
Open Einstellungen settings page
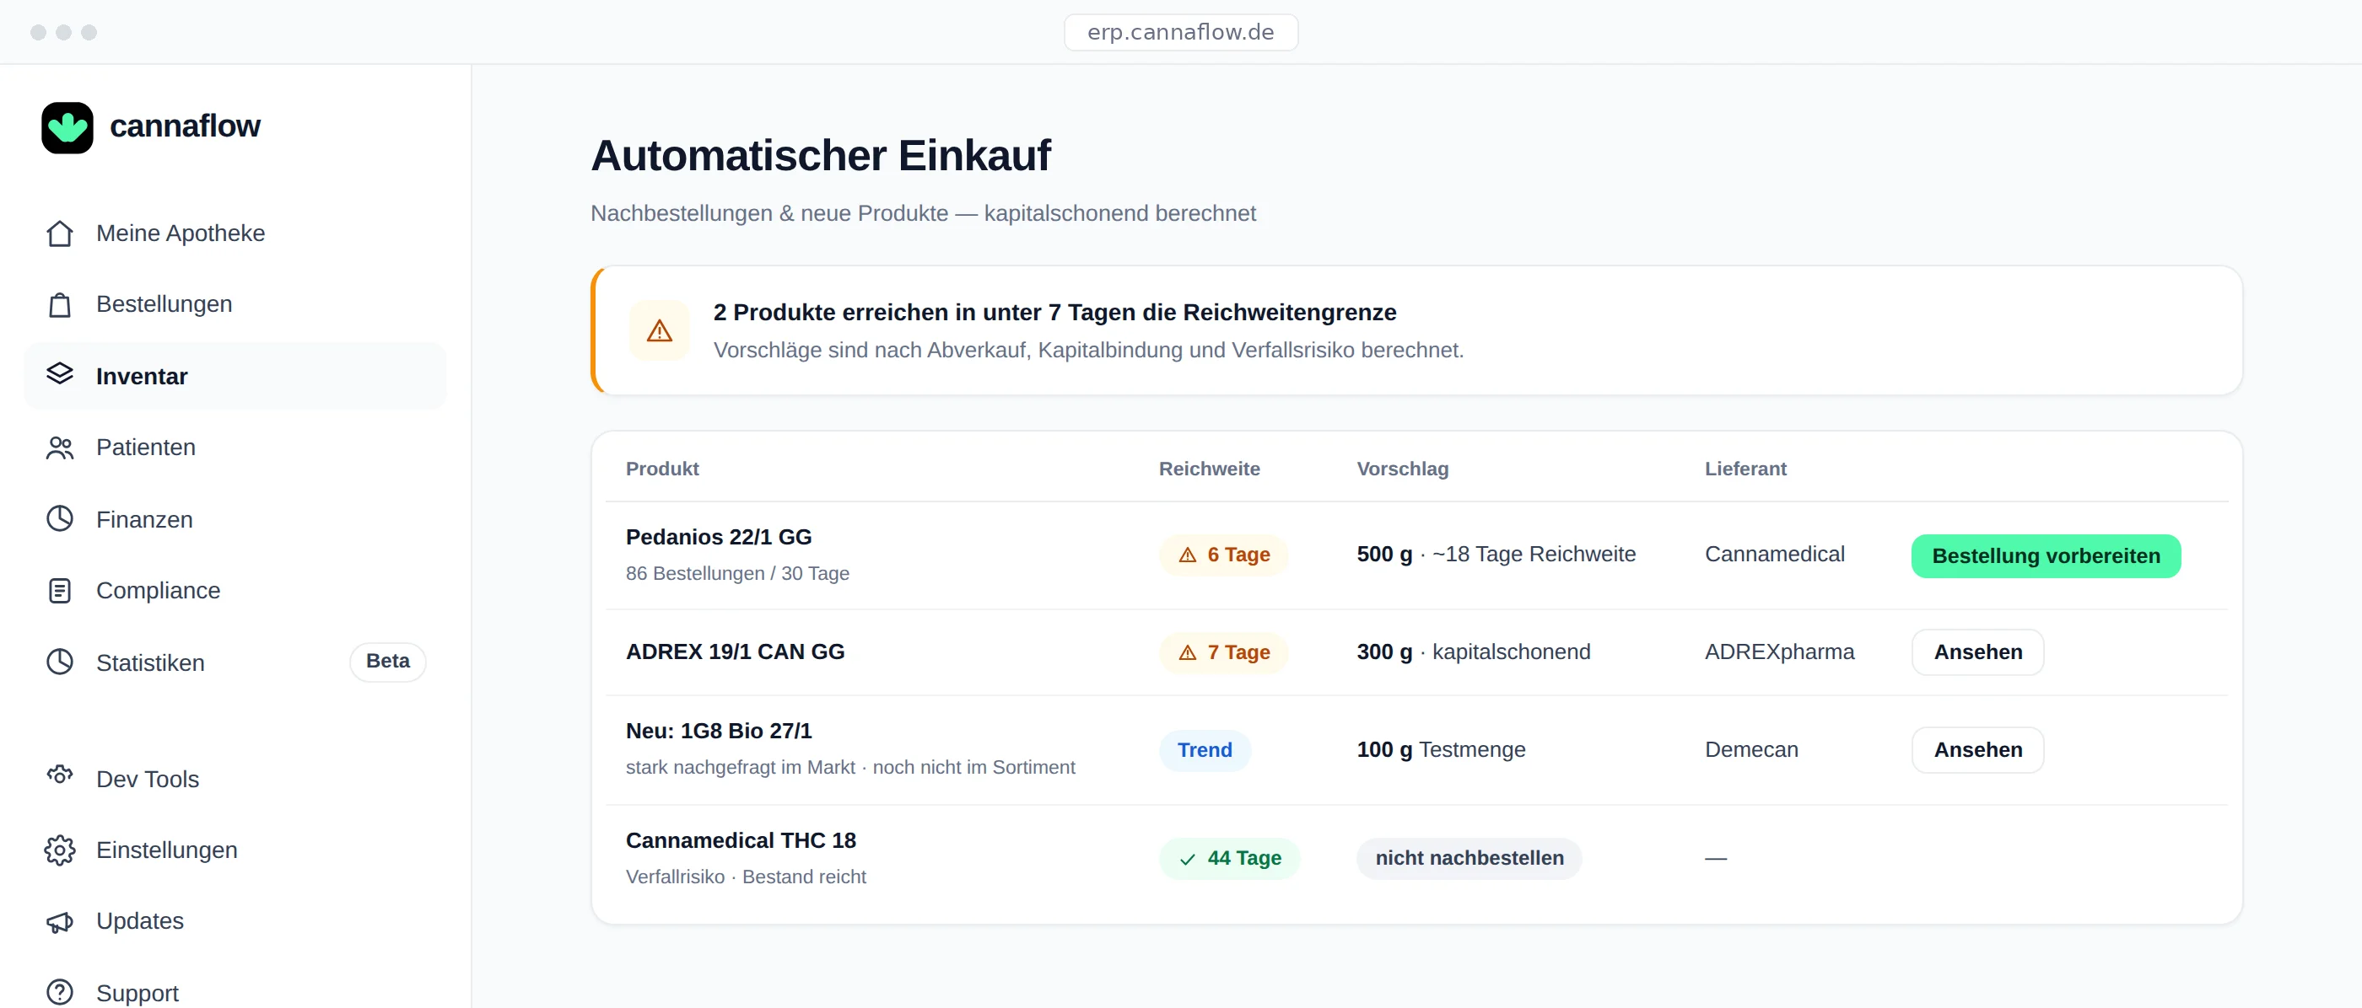coord(235,850)
